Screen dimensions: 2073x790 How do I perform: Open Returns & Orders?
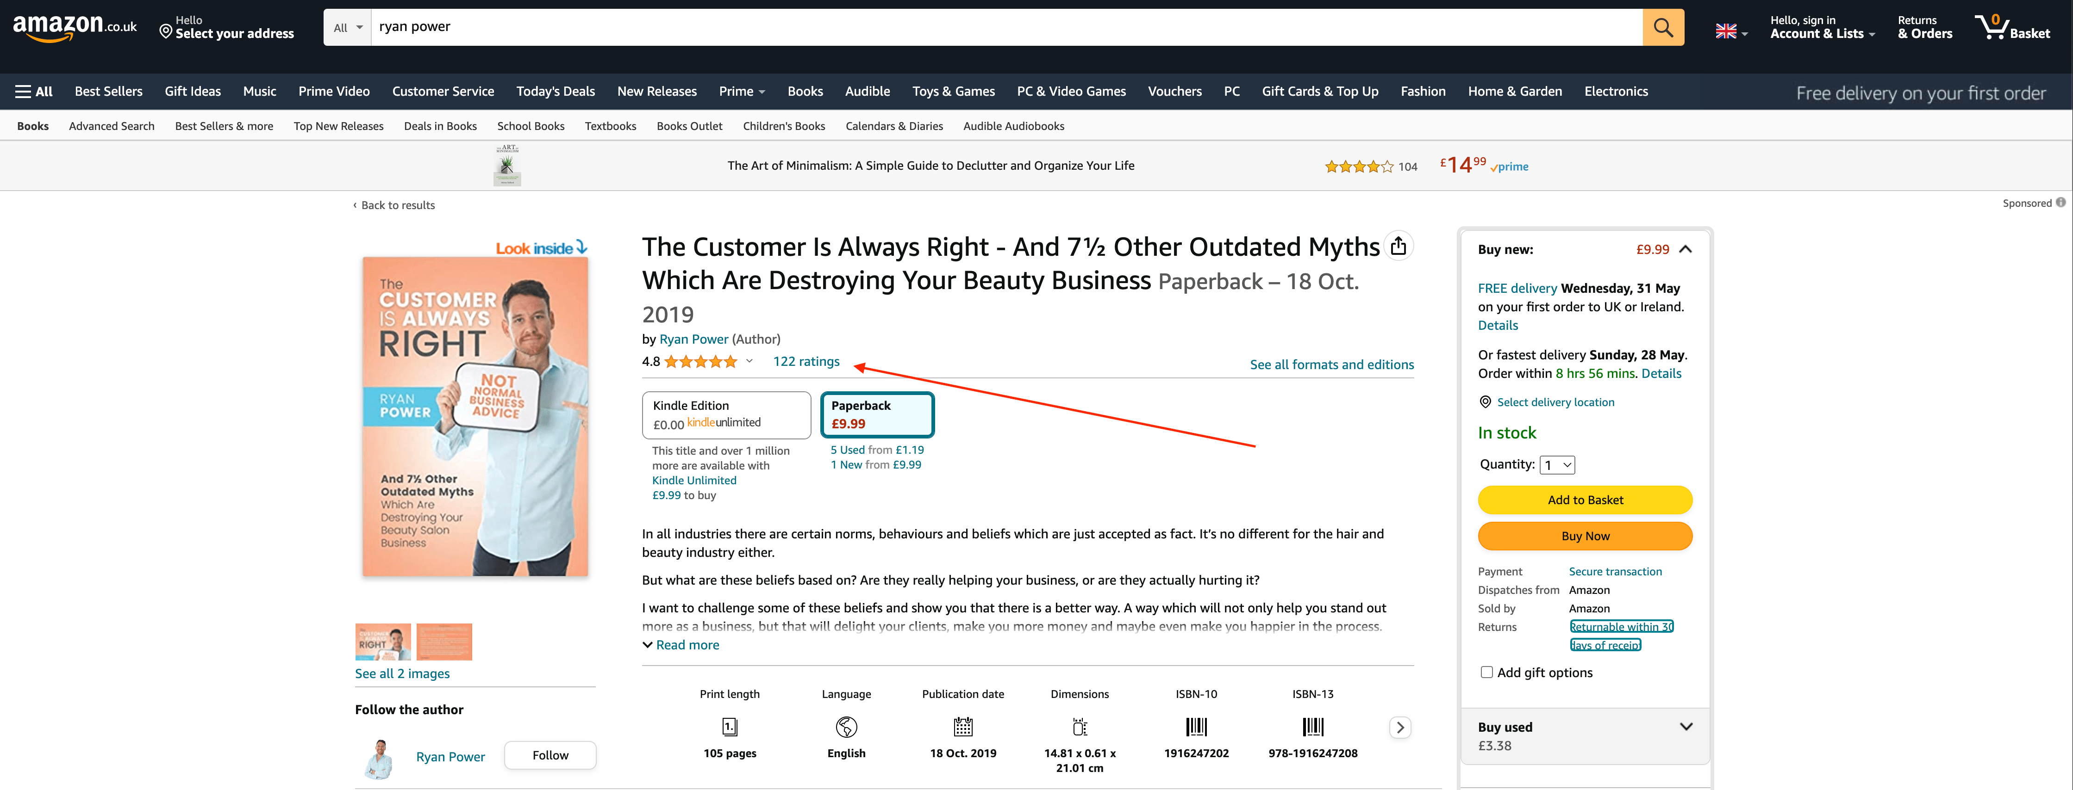coord(1924,27)
